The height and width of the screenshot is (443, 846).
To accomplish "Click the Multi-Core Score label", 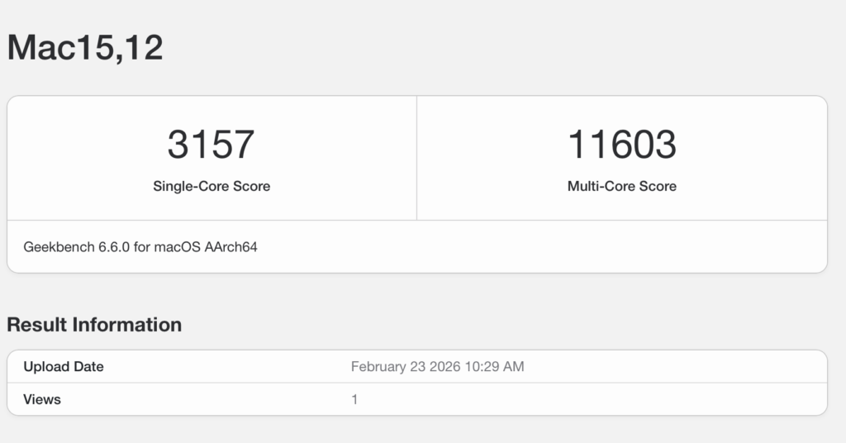I will (x=621, y=186).
